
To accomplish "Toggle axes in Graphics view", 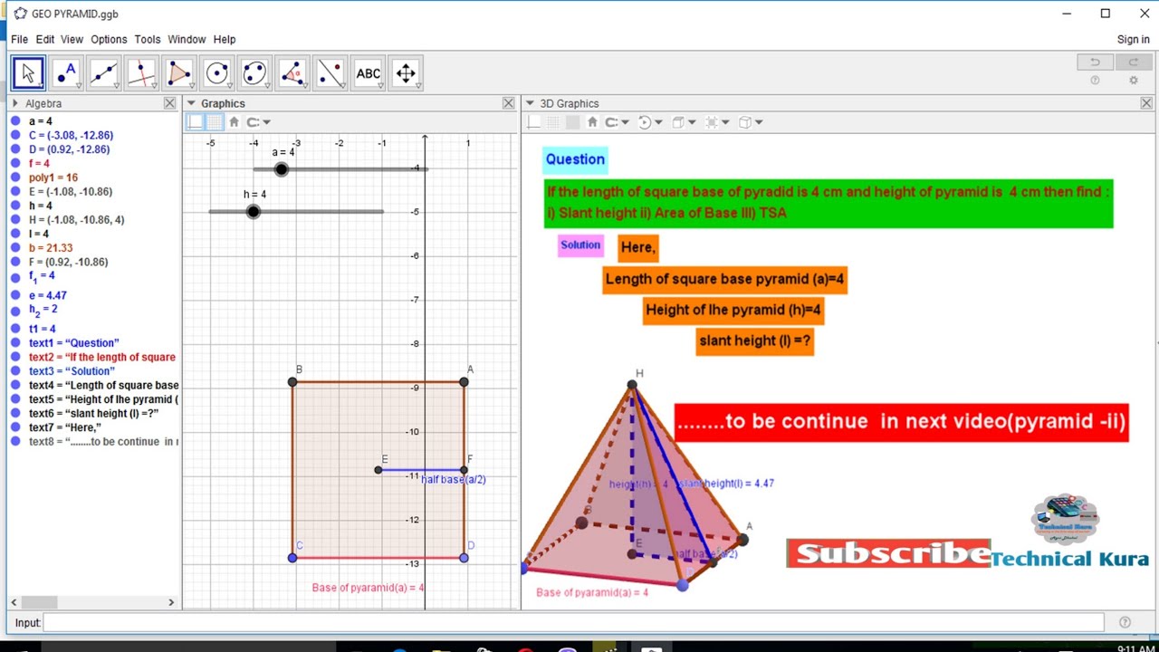I will click(196, 122).
